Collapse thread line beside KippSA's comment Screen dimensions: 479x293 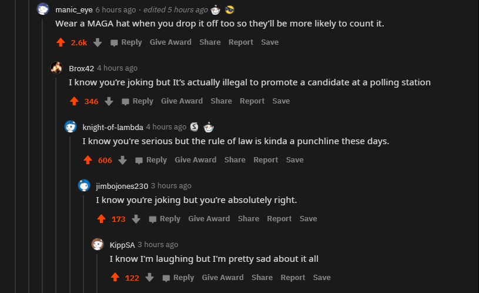[98, 272]
